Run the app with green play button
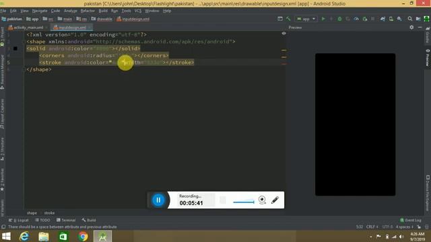The image size is (431, 242). 323,19
